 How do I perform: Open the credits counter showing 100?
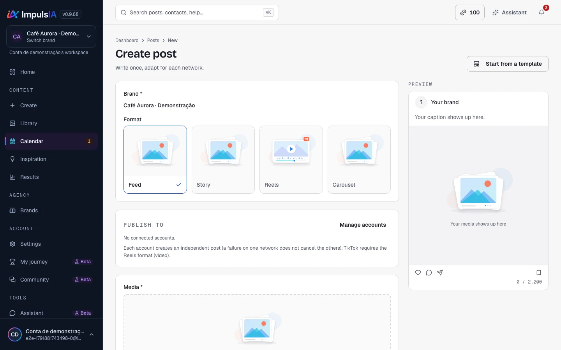point(470,12)
